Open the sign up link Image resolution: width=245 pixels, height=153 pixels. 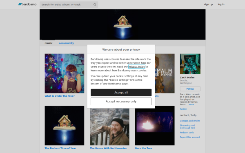click(x=208, y=4)
